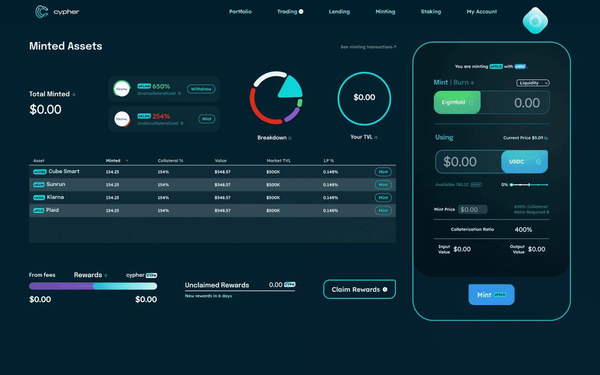Go to the Staking nav tab
600x375 pixels.
click(x=431, y=12)
